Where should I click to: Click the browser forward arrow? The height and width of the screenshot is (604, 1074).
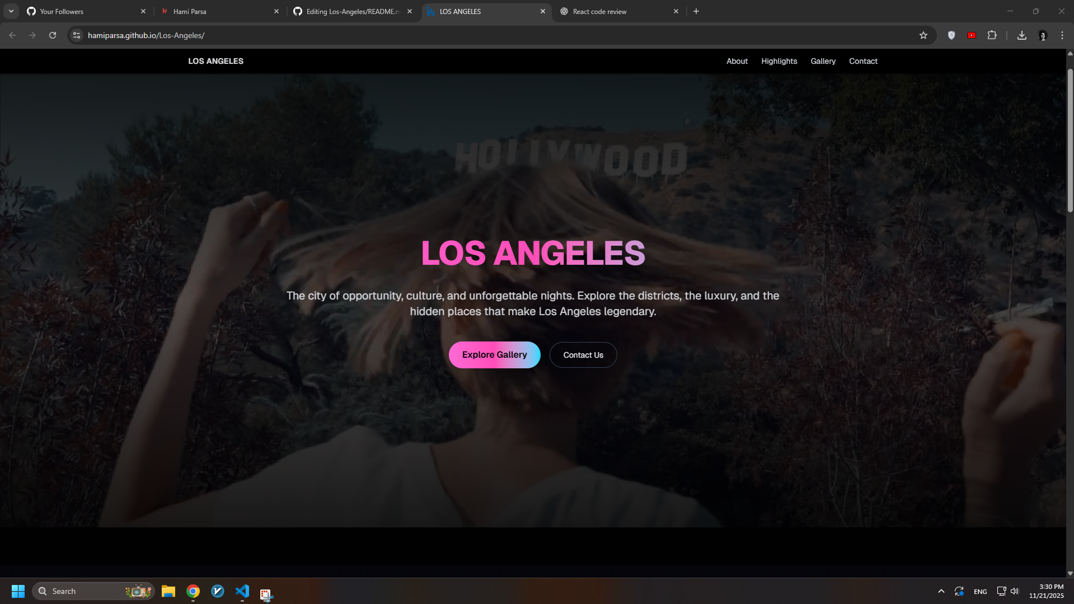32,35
